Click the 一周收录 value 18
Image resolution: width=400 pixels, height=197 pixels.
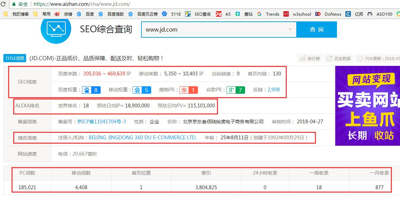[x=319, y=187]
